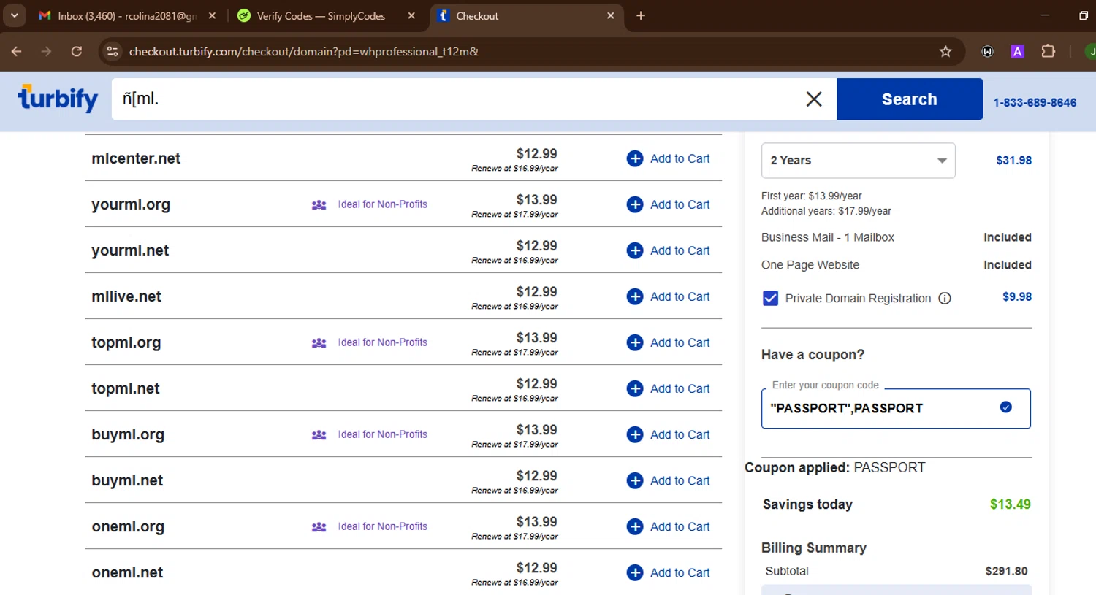Click Private Domain Registration info icon

[945, 298]
